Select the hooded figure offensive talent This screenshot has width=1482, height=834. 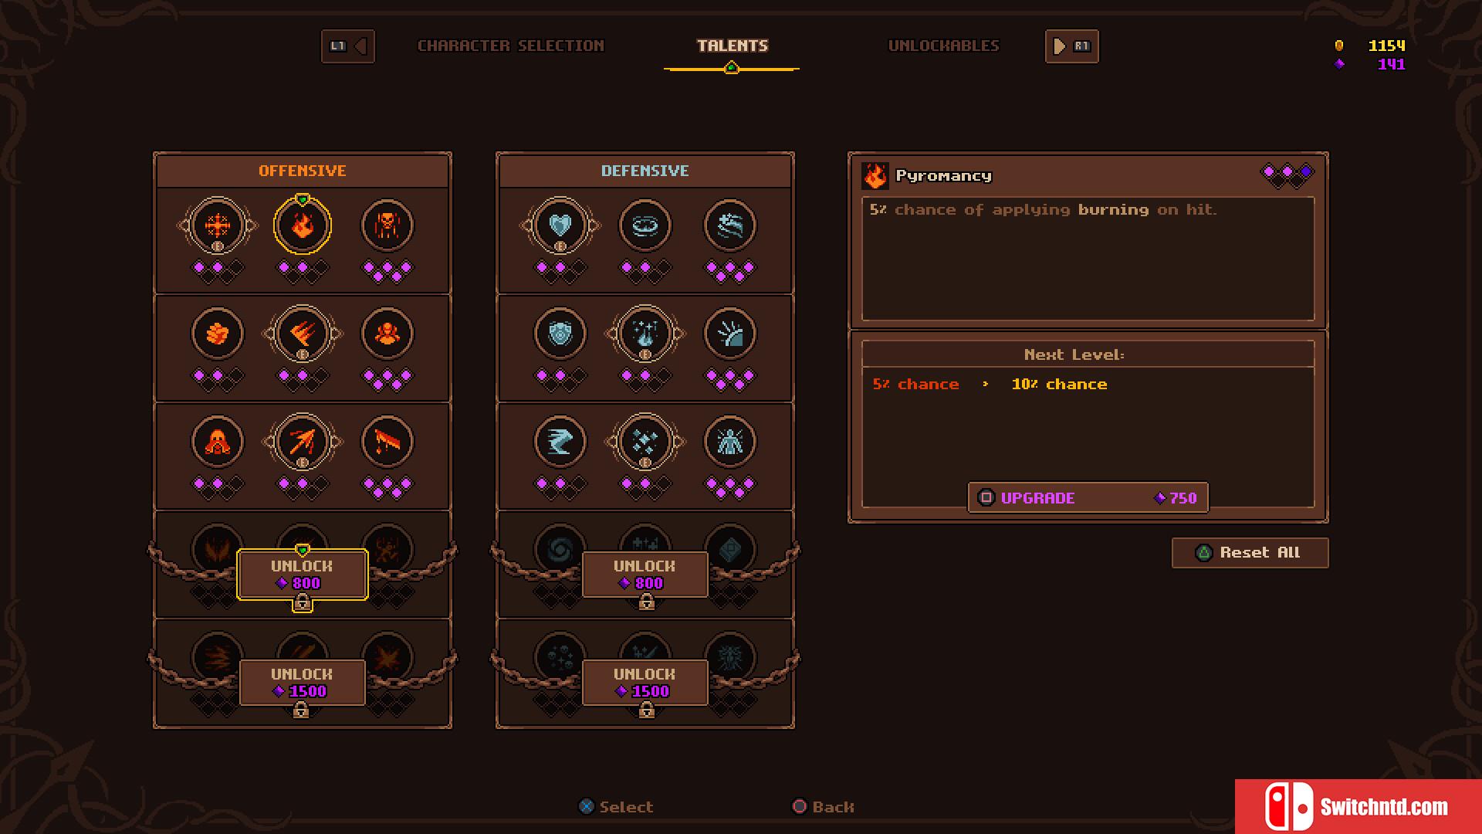(218, 442)
